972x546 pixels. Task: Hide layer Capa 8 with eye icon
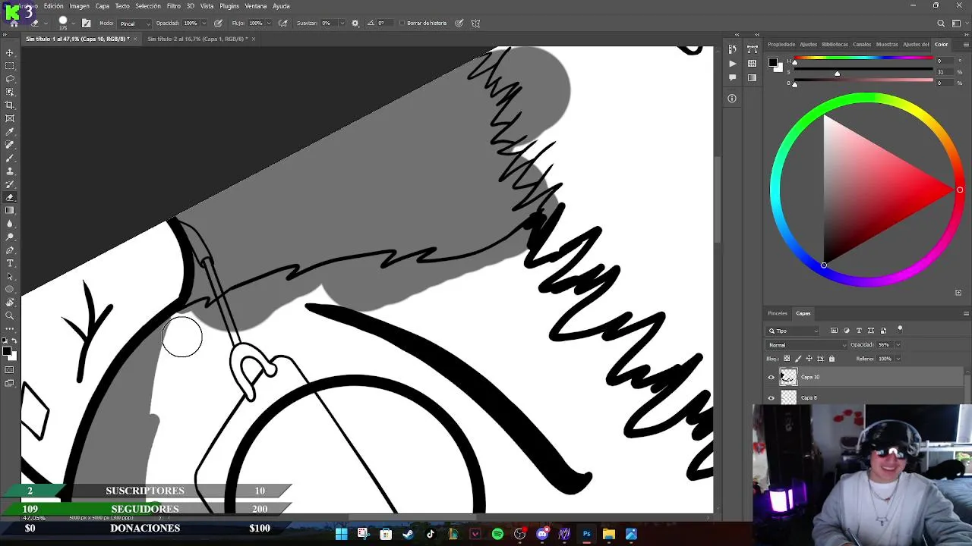pos(772,398)
